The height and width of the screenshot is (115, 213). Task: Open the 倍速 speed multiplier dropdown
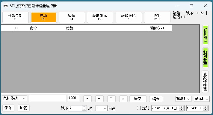pyautogui.click(x=101, y=108)
